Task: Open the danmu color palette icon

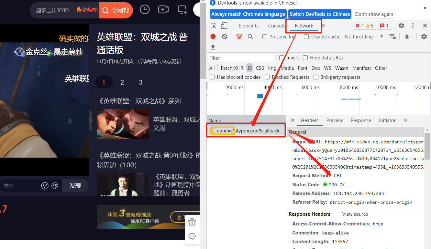Action: point(55,186)
